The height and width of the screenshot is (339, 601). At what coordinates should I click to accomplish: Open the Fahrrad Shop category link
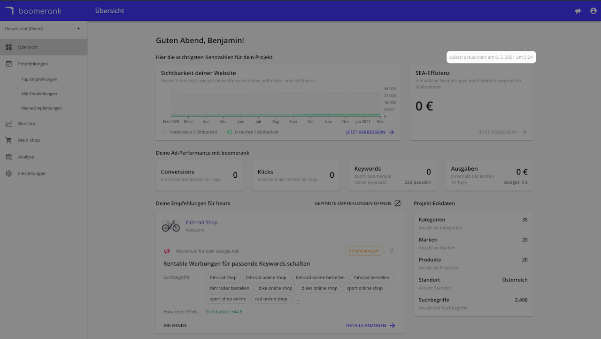tap(201, 222)
